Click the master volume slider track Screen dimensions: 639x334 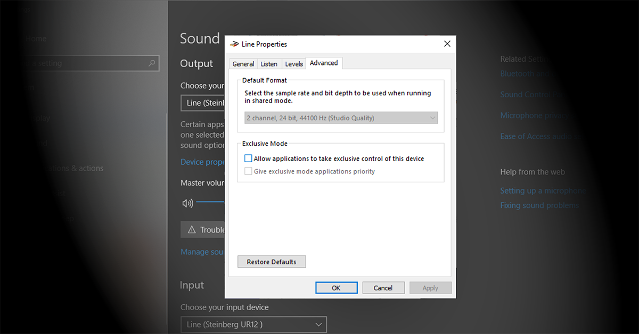(211, 203)
